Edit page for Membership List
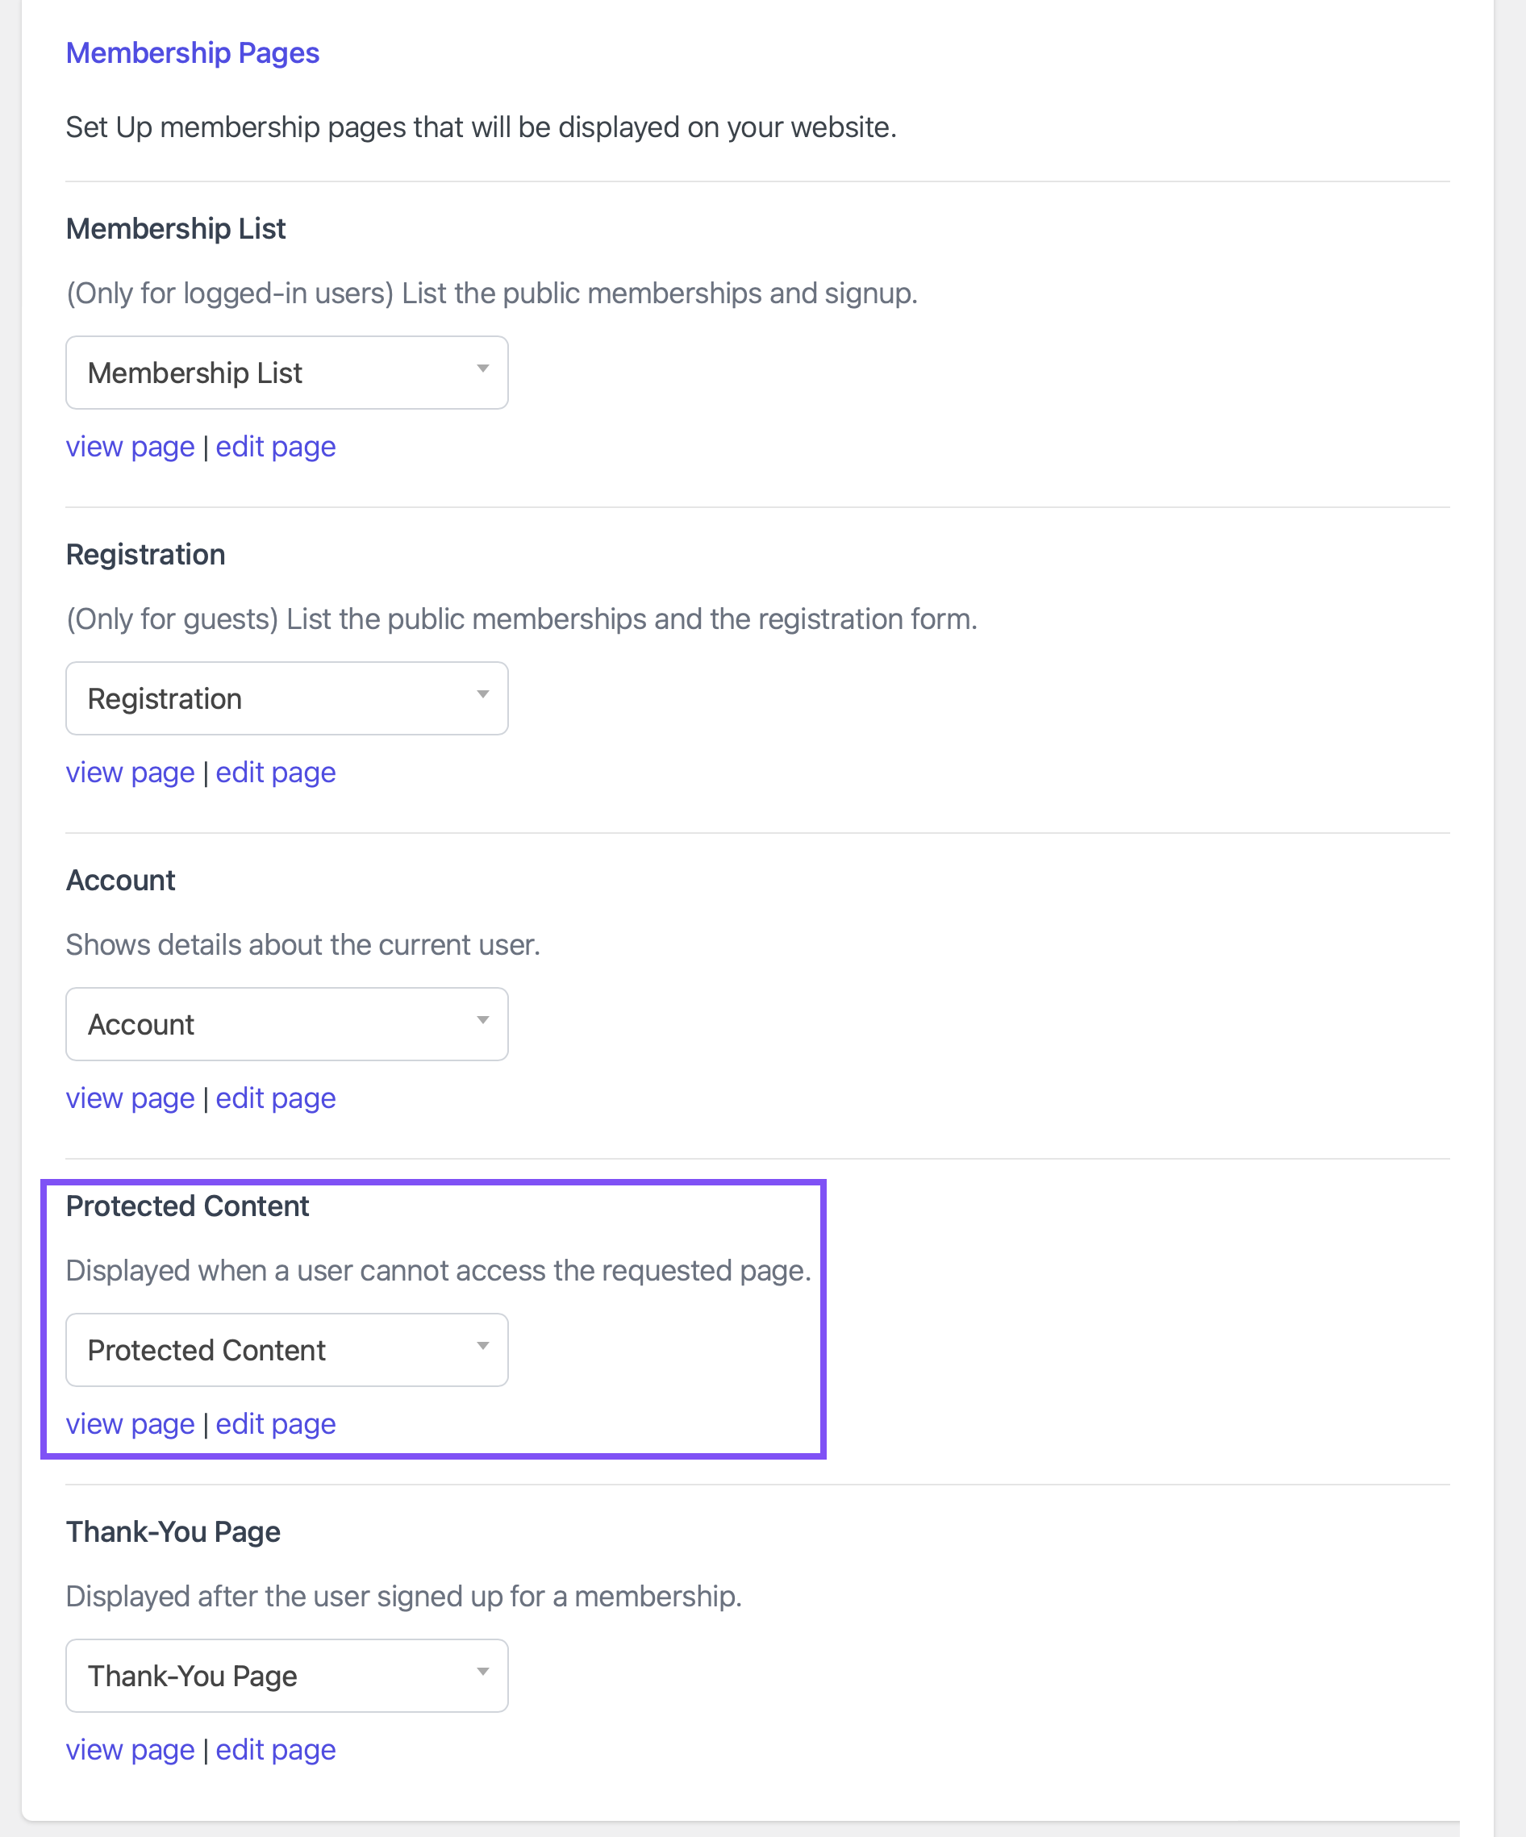 pos(276,447)
